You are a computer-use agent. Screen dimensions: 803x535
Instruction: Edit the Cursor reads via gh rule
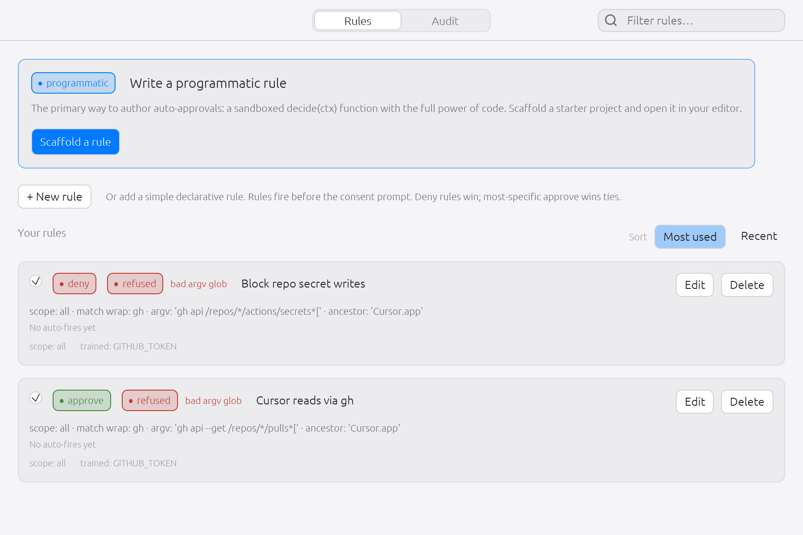coord(695,402)
